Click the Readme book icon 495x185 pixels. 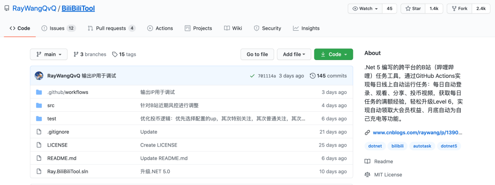(x=367, y=161)
